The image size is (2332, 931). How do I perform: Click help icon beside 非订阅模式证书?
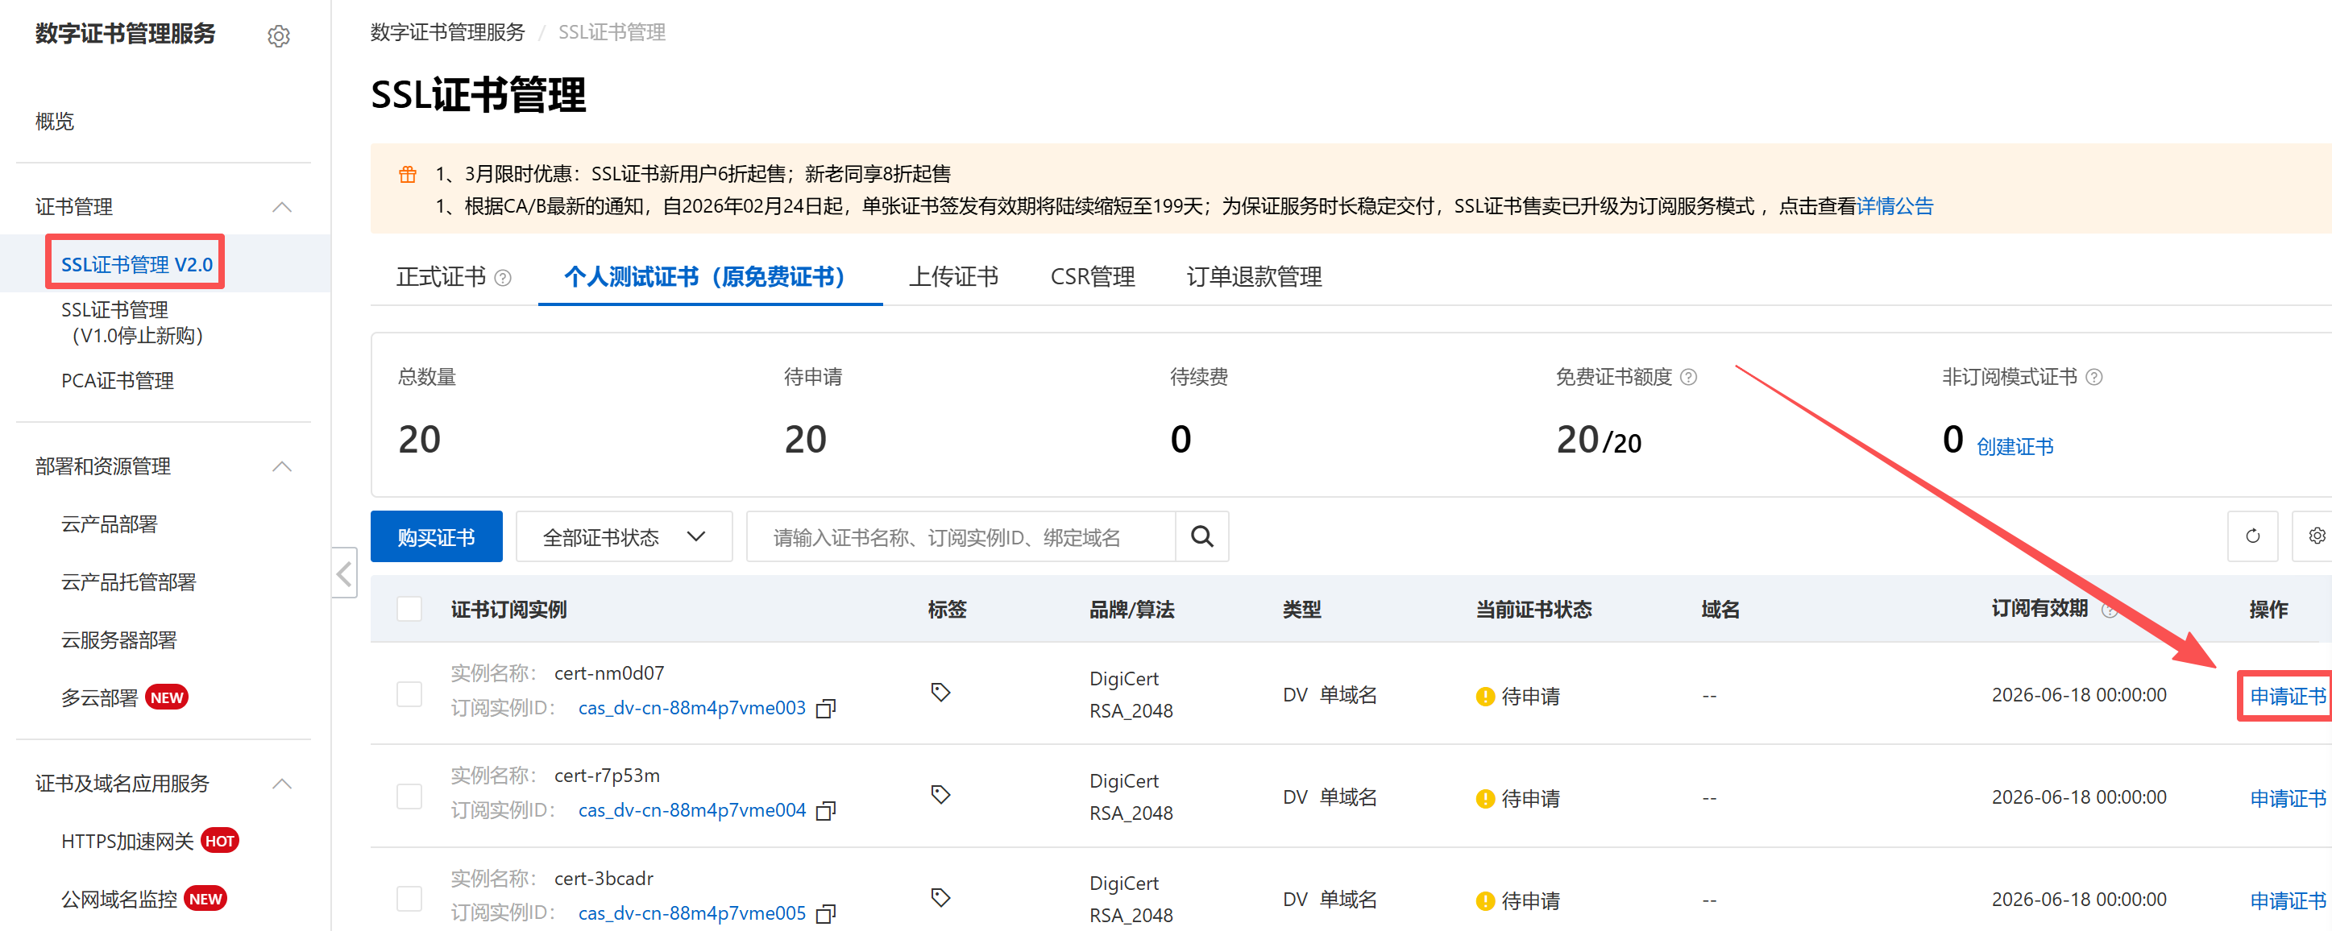pyautogui.click(x=2094, y=376)
